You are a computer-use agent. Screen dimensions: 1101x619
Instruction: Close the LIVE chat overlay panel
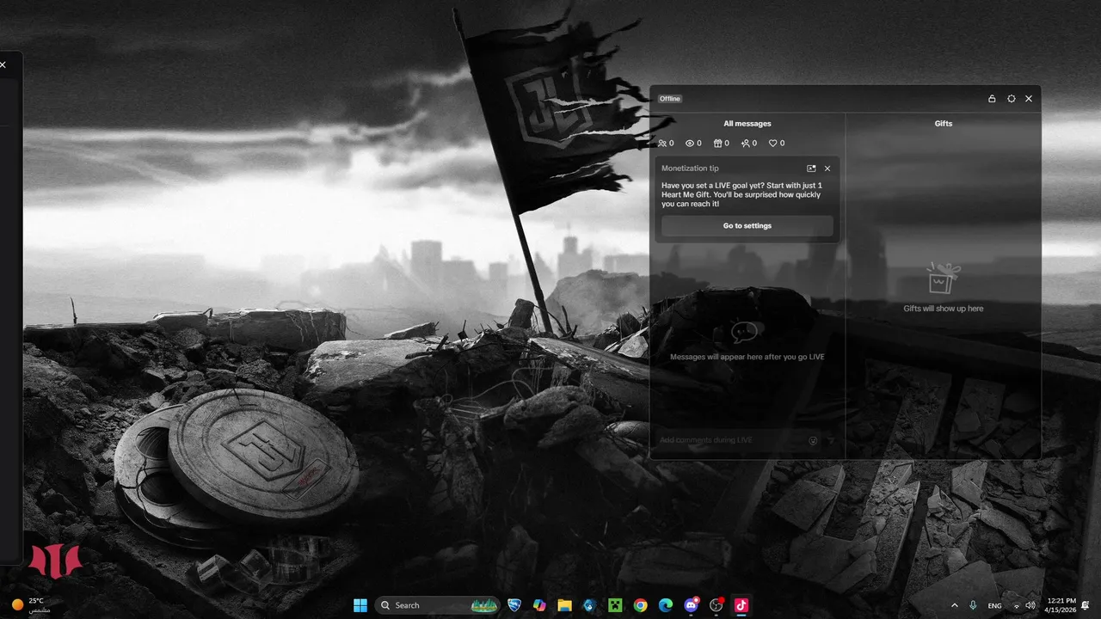pyautogui.click(x=1029, y=99)
